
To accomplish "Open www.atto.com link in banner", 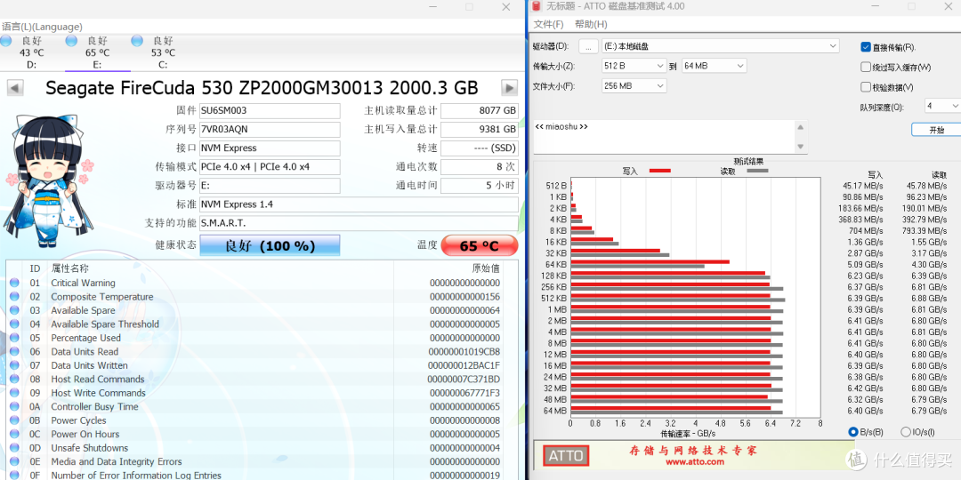I will point(693,463).
